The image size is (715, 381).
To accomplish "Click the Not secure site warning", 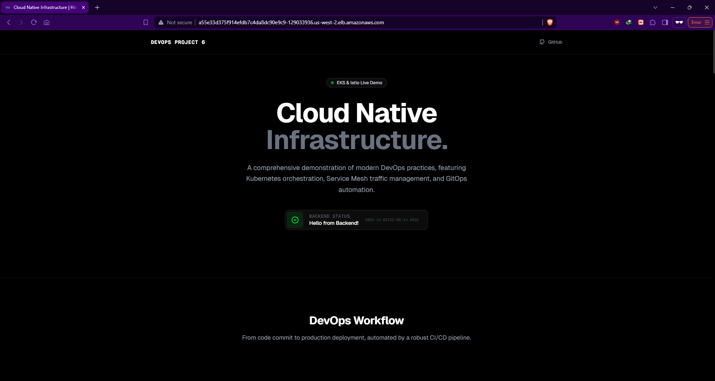I will (175, 22).
